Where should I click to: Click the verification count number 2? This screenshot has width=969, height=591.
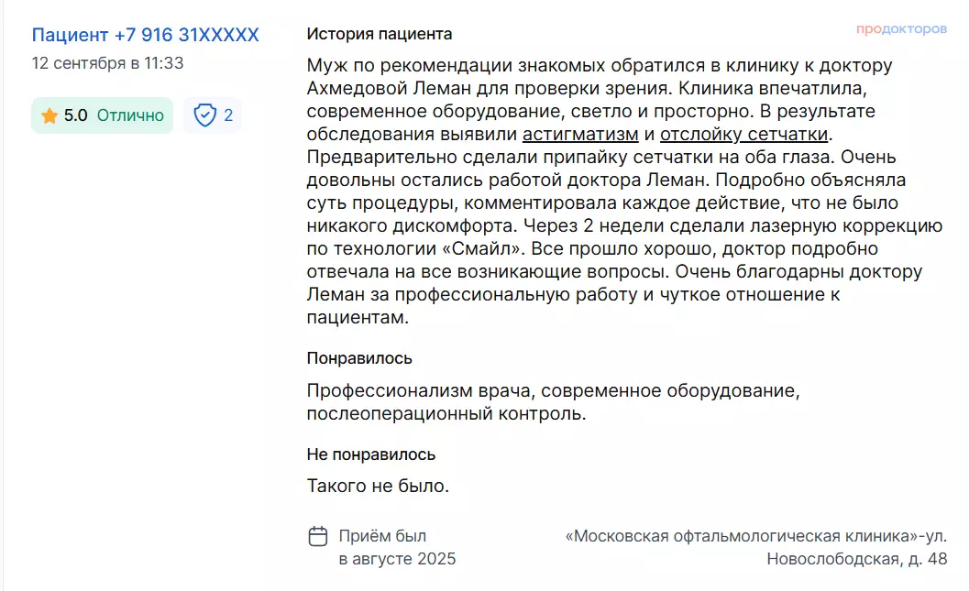click(x=228, y=115)
